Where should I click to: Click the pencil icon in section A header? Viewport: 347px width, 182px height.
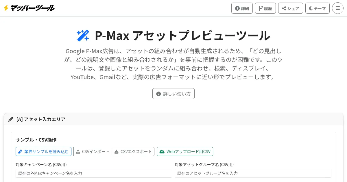pyautogui.click(x=11, y=119)
